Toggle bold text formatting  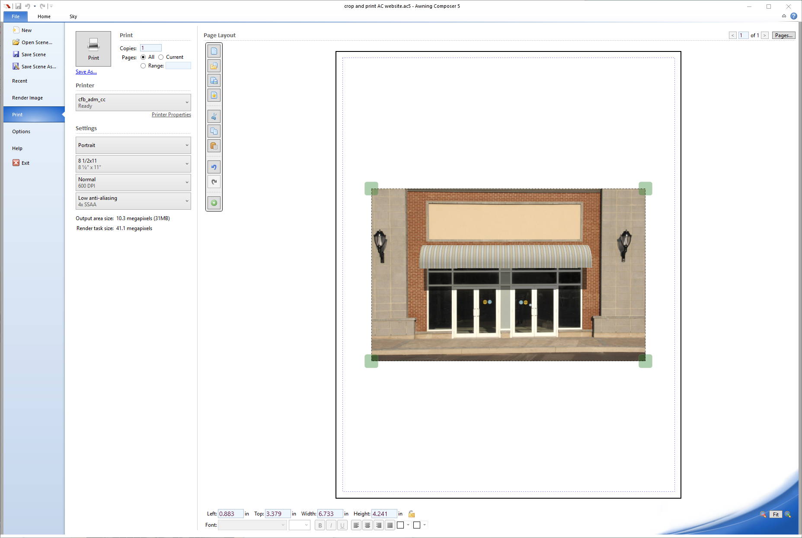tap(320, 525)
